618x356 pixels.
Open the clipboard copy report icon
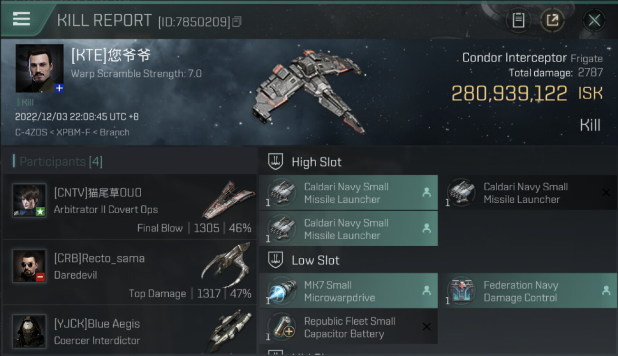tap(518, 20)
